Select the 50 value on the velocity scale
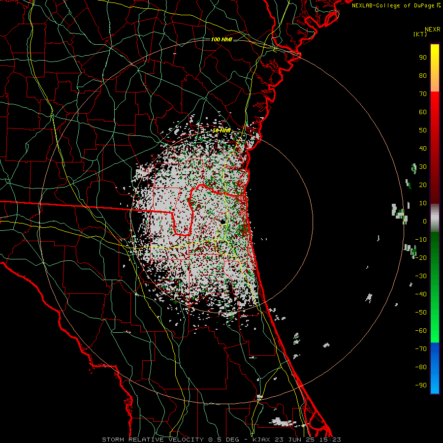Screen dimensions: 443x443 423,130
